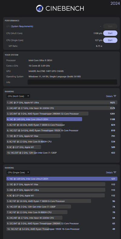
Task: Select the Core i7-1280P 74 single core row
Action: [62, 207]
